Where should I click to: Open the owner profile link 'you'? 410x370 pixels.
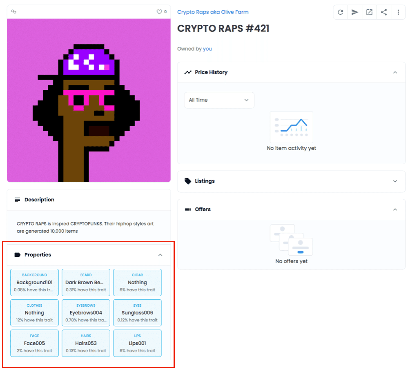pos(207,49)
